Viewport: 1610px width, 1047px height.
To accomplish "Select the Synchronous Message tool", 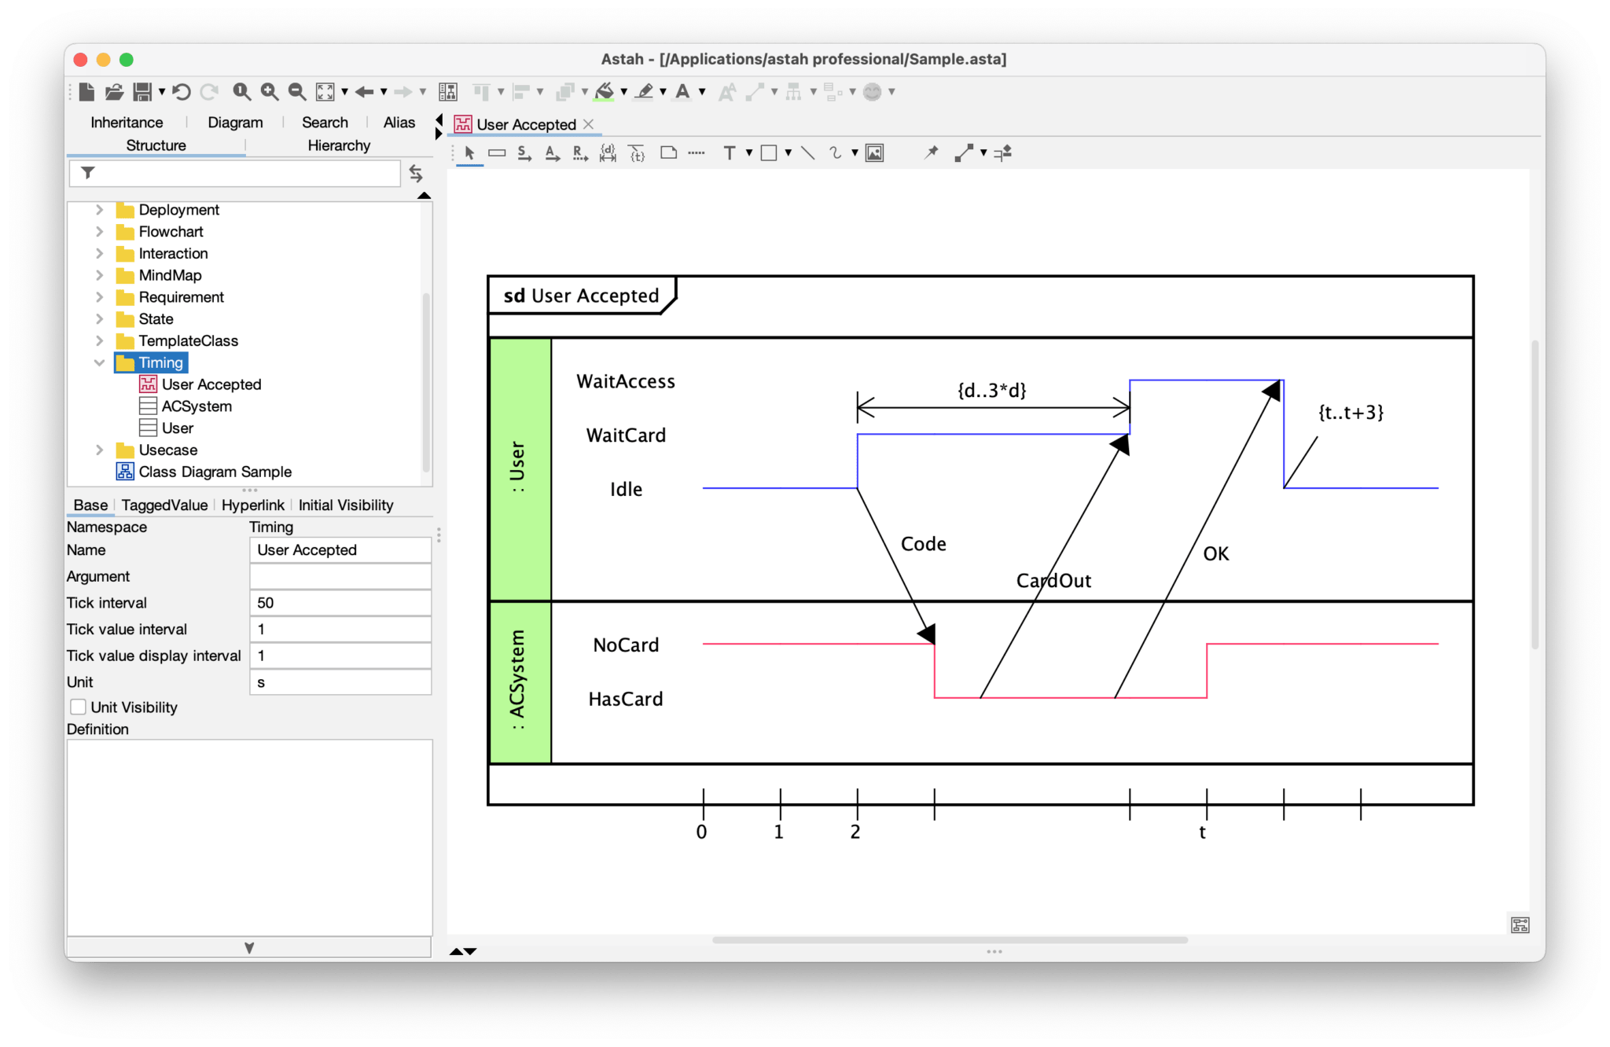I will [523, 153].
